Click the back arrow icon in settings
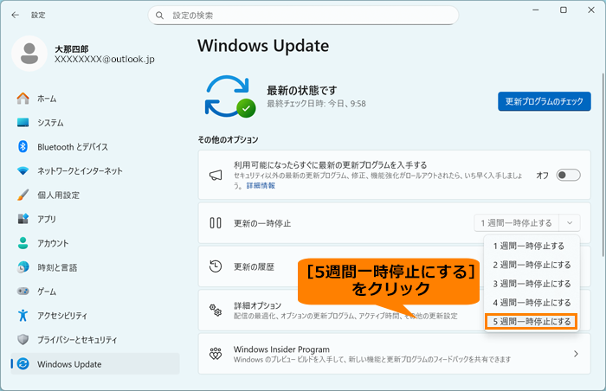 15,15
